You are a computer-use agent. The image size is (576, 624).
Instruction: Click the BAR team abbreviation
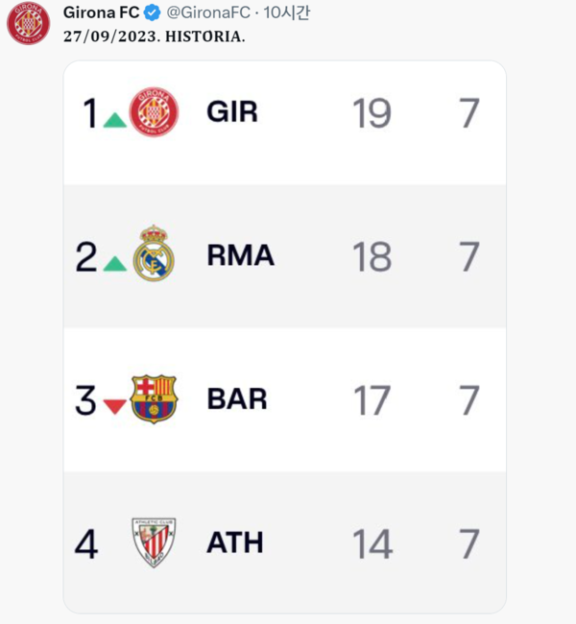coord(237,399)
